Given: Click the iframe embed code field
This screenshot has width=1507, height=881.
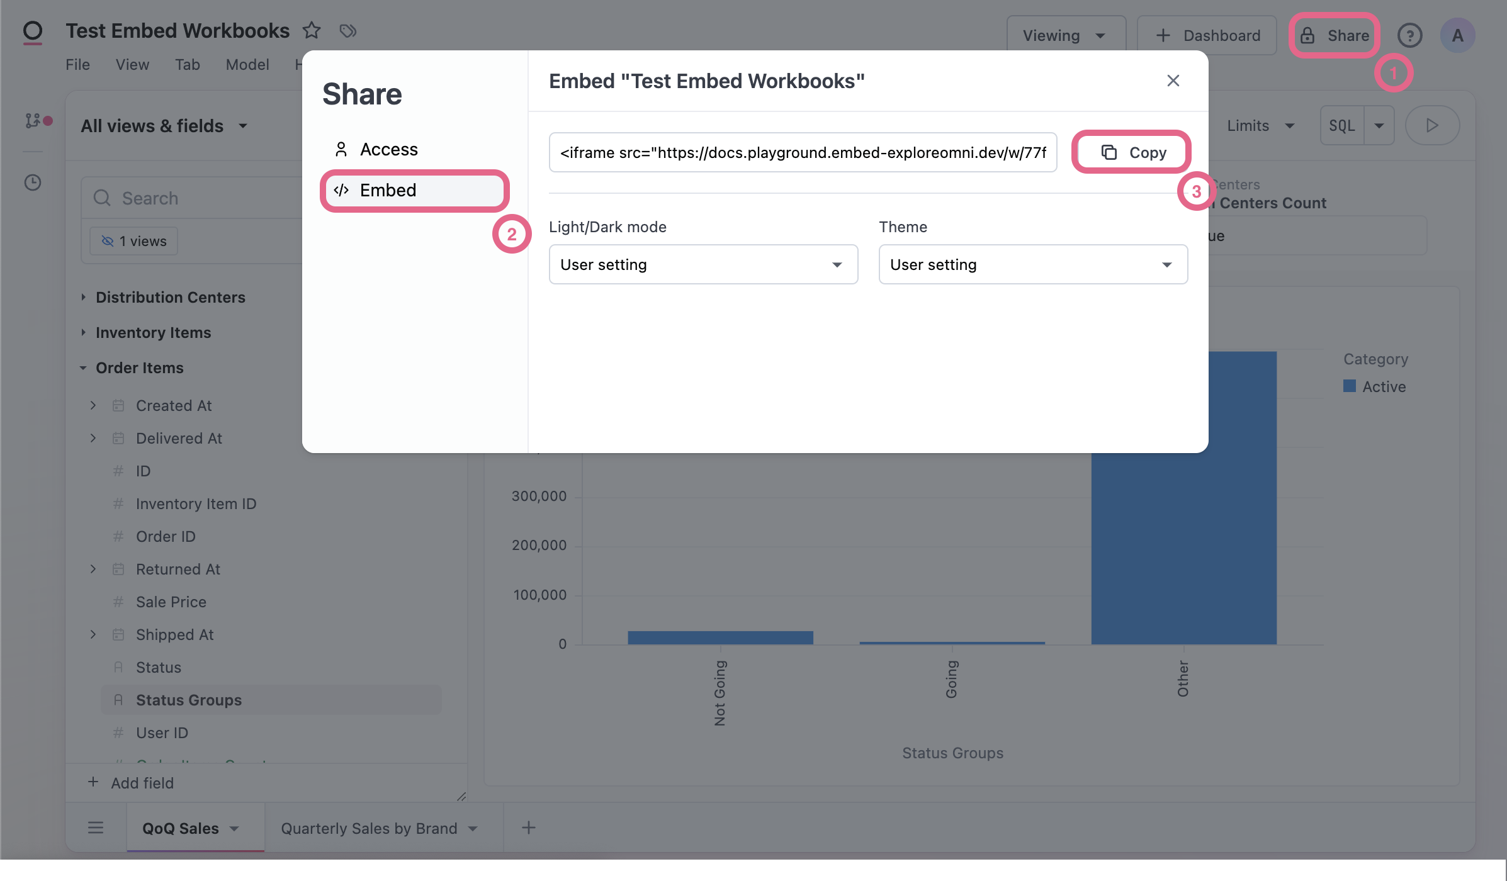Looking at the screenshot, I should coord(803,152).
